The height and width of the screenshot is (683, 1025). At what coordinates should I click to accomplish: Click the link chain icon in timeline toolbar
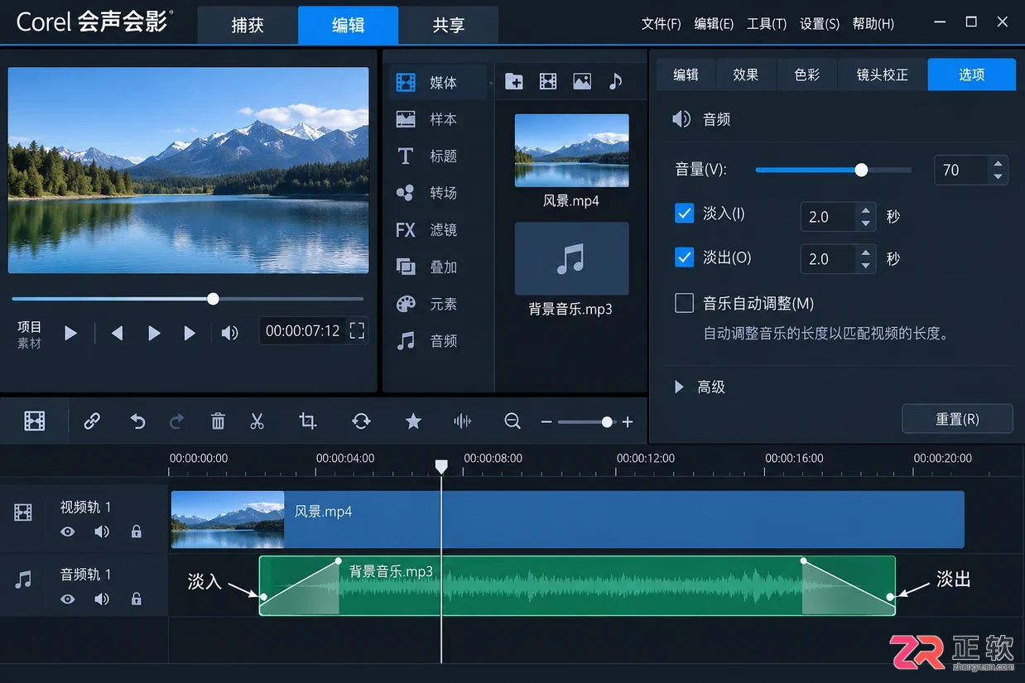coord(92,421)
